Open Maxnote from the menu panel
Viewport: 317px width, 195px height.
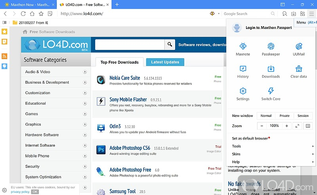coord(243,49)
